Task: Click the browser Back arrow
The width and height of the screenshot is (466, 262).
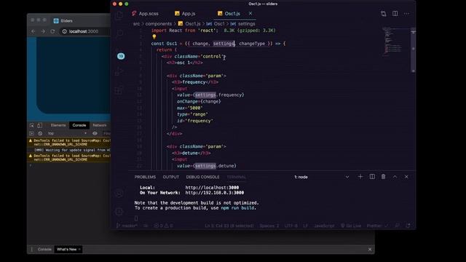Action: 33,31
